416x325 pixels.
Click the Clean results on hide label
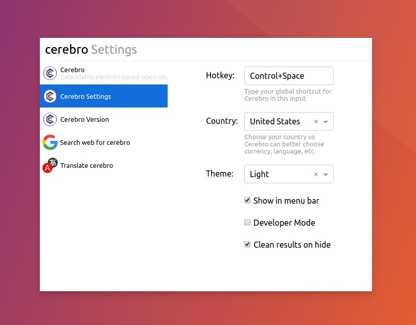pyautogui.click(x=292, y=245)
